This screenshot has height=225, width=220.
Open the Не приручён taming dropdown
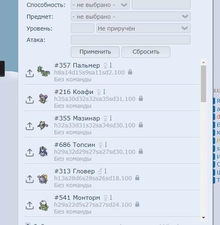tap(144, 28)
